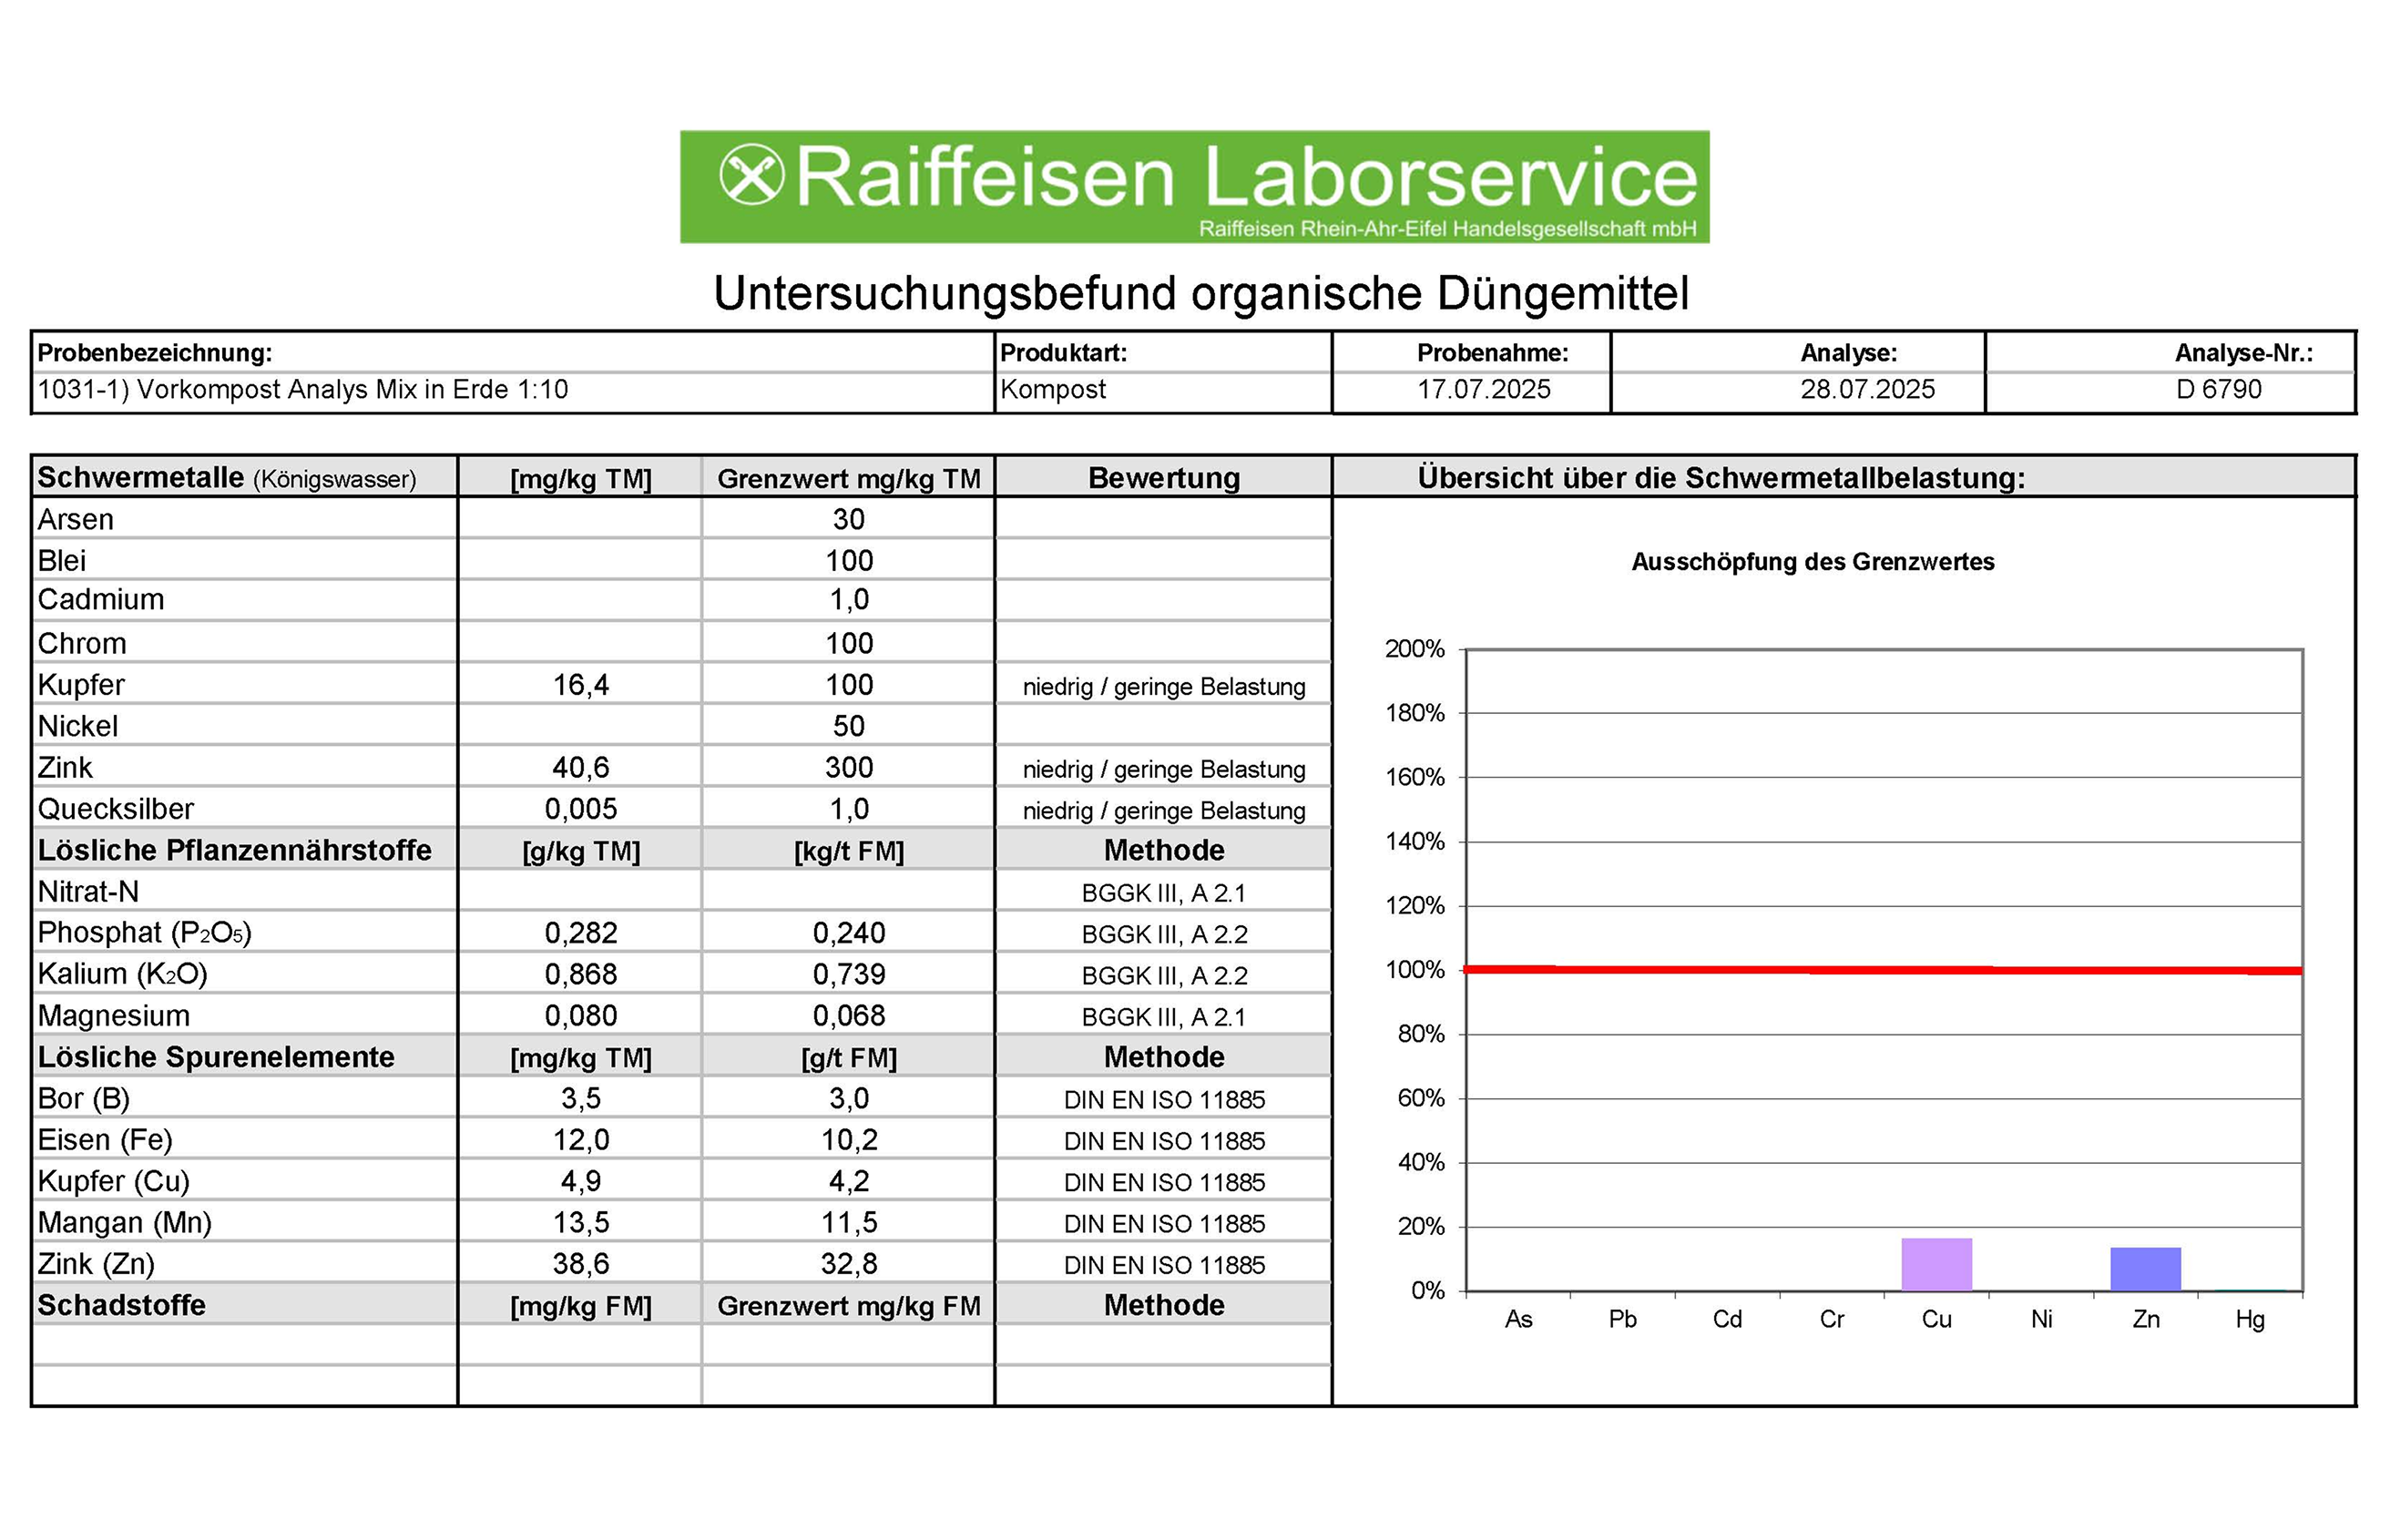
Task: Select the Kupfer value 16,4 cell
Action: (x=580, y=685)
